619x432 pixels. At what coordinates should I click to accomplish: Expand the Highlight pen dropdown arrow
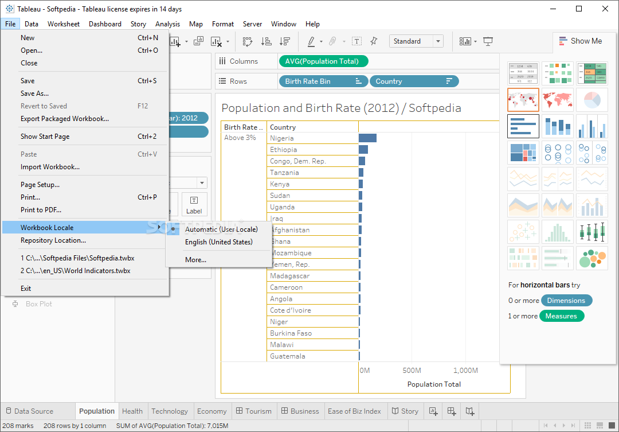(321, 41)
